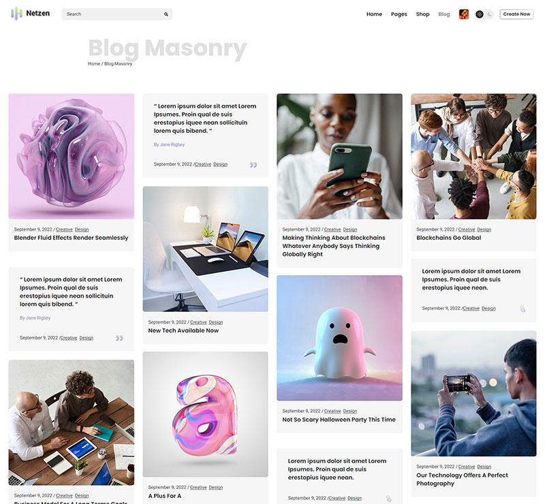The image size is (545, 504).
Task: Open the Blockchains Go Global article
Action: pos(449,238)
